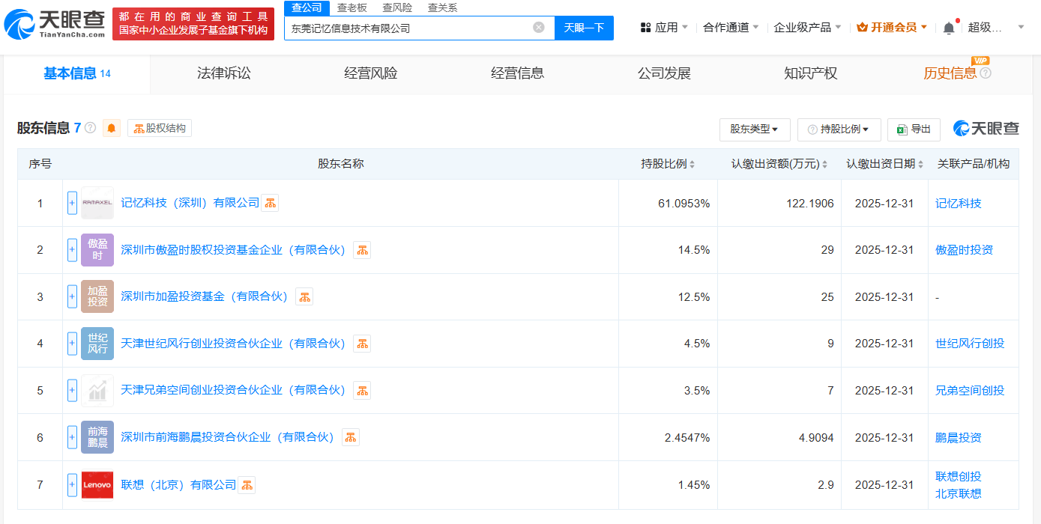Click the 天眼一下 search button
Image resolution: width=1041 pixels, height=524 pixels.
[584, 28]
